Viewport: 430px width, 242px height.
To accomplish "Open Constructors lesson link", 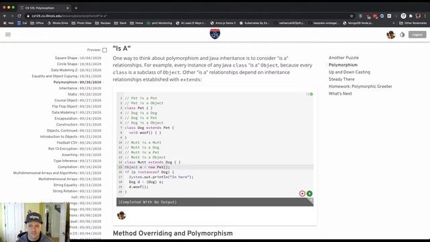I will coord(79,124).
